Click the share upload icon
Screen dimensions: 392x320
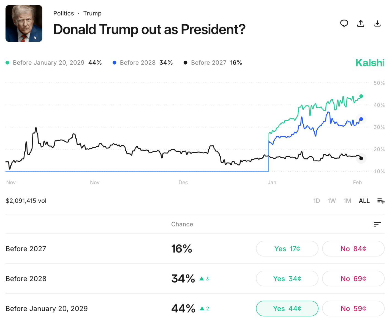click(x=361, y=23)
